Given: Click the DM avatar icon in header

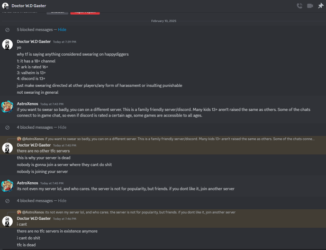Looking at the screenshot, I should coord(5,6).
